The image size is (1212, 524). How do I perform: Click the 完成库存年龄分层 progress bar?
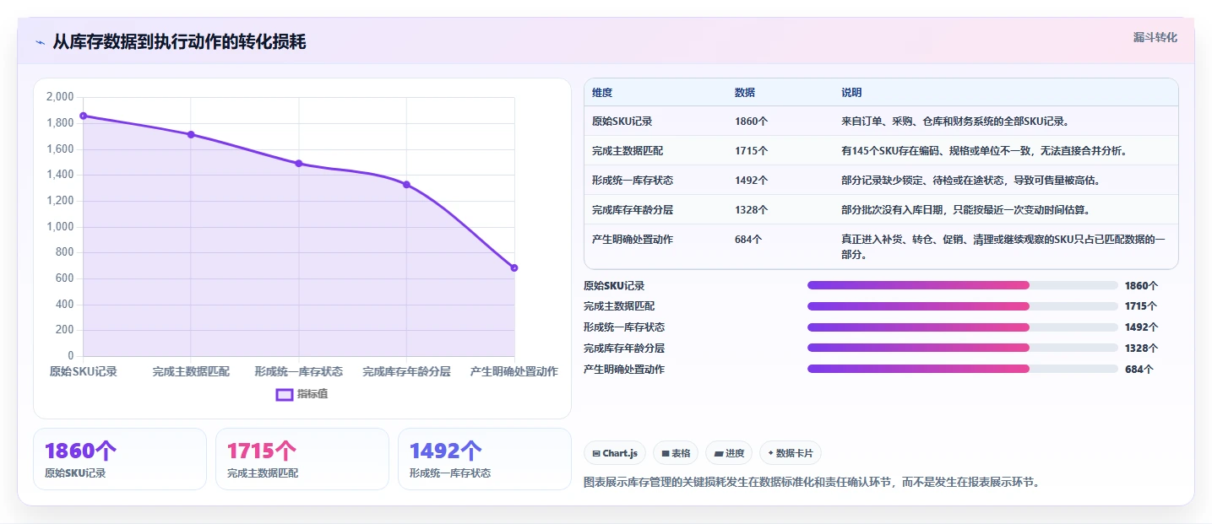[963, 348]
